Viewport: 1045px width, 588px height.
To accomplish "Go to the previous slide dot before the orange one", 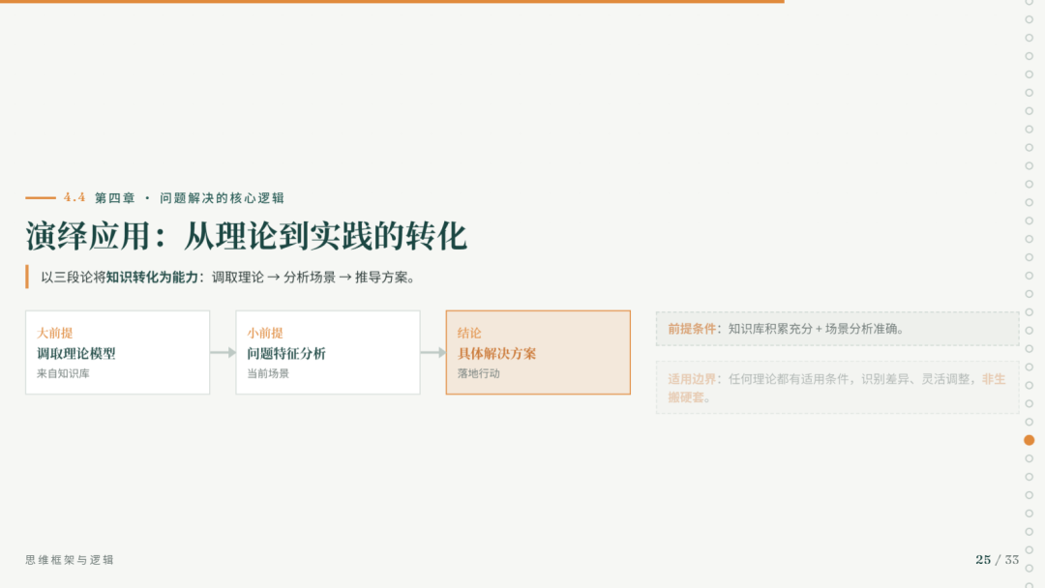I will [1029, 423].
